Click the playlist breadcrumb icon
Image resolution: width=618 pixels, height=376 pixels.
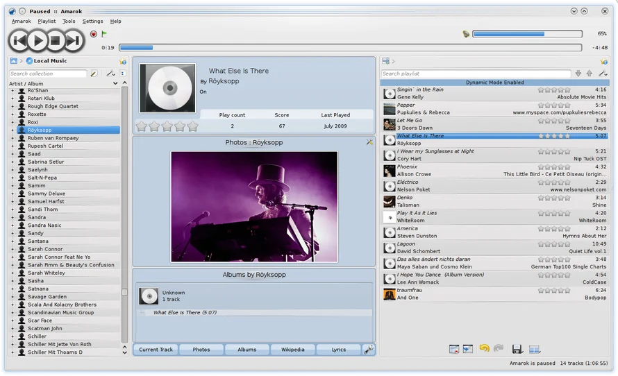pyautogui.click(x=385, y=61)
